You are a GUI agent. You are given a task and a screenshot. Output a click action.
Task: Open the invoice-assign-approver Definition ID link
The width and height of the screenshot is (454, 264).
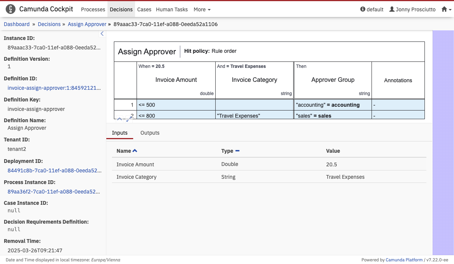54,88
